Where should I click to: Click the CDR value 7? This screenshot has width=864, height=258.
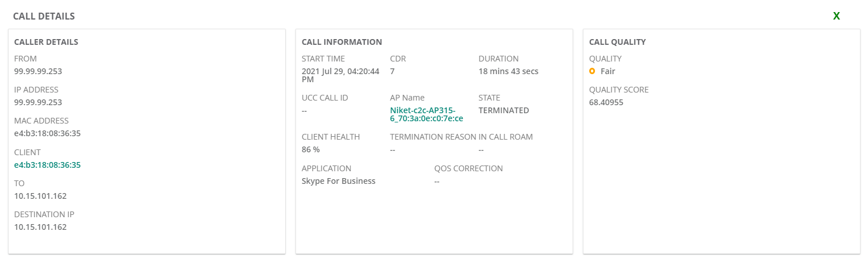[392, 71]
